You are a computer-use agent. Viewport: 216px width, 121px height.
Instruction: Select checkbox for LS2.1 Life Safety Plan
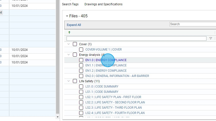click(81, 97)
